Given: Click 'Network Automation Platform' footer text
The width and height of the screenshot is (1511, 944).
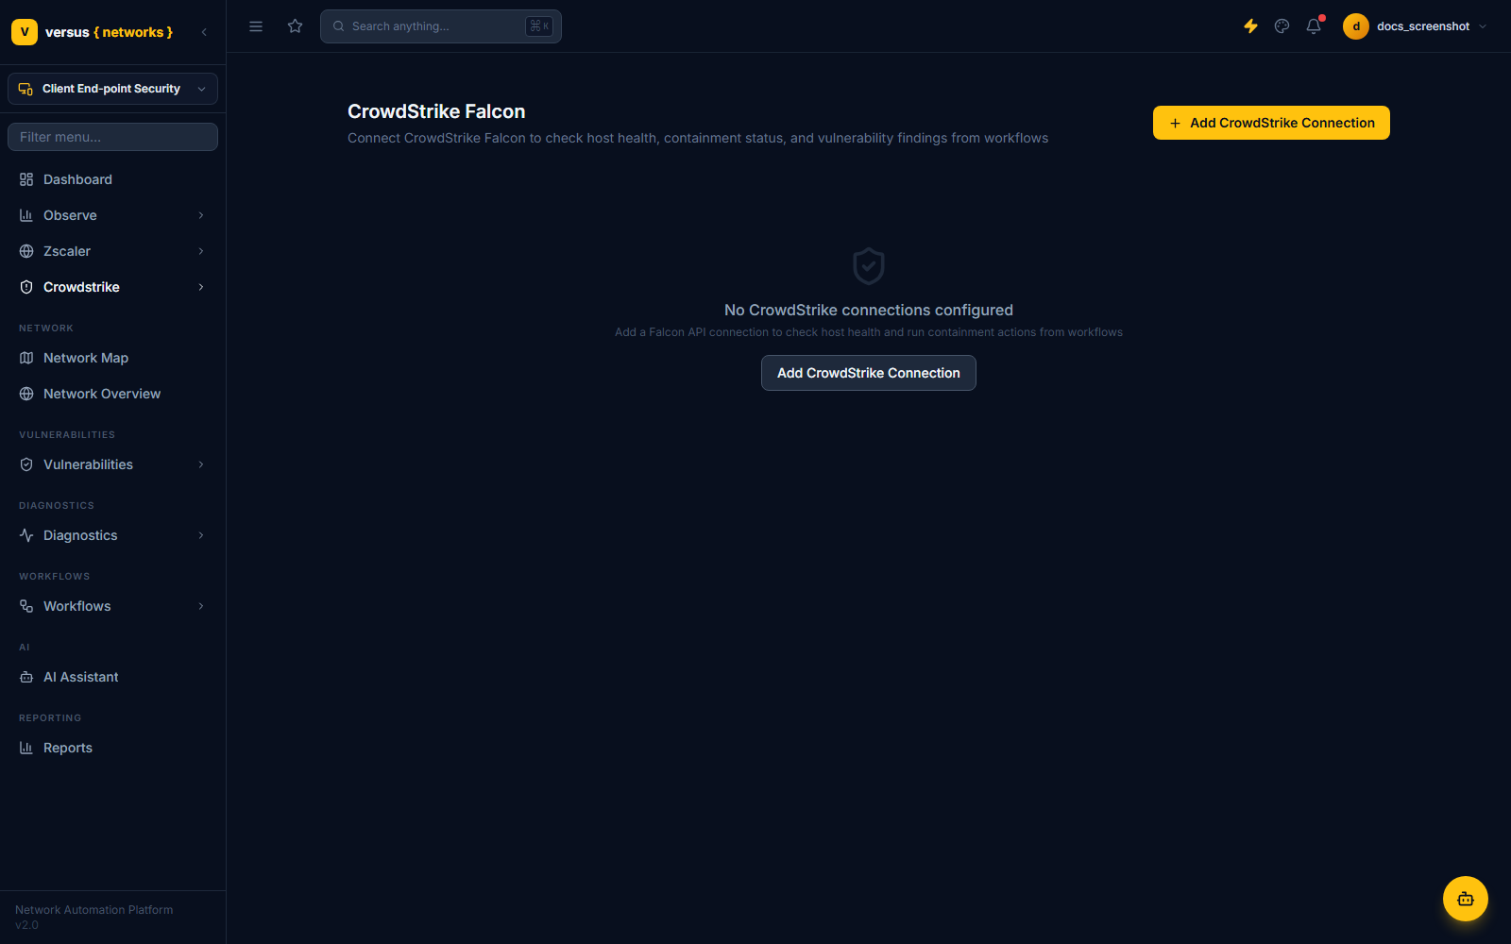Looking at the screenshot, I should 94,910.
